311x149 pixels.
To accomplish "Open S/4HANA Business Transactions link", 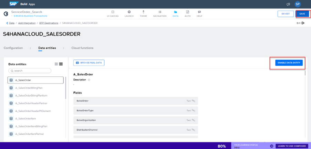I will (x=30, y=16).
